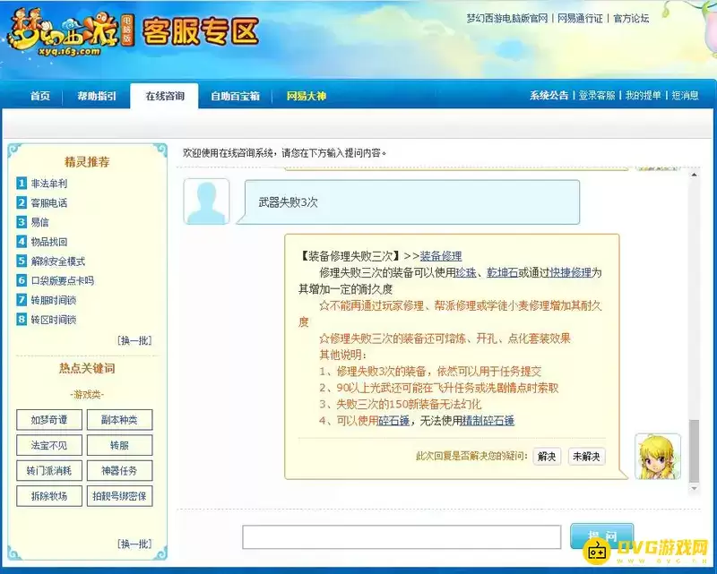Open 网易通行证 link
Viewport: 717px width, 574px height.
click(x=580, y=19)
